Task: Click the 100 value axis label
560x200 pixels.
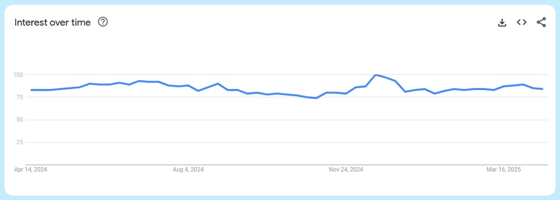Action: tap(19, 75)
